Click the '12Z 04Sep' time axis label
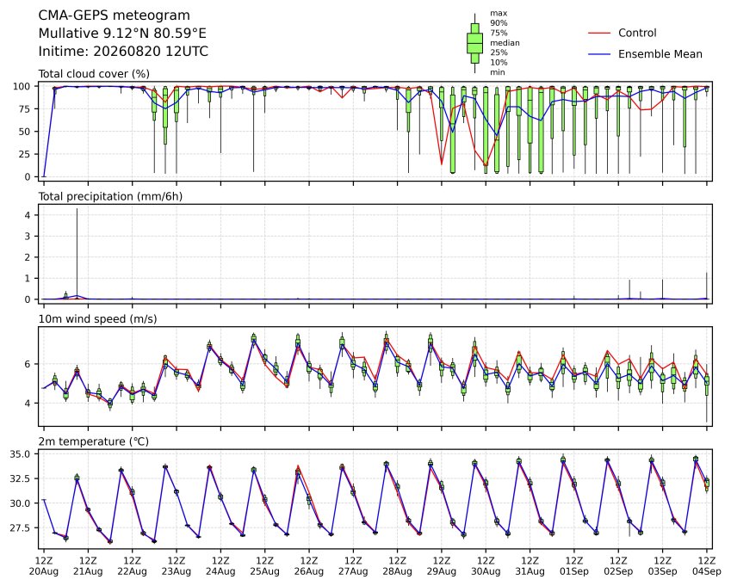Viewport: 731px width, 586px height. pyautogui.click(x=707, y=566)
